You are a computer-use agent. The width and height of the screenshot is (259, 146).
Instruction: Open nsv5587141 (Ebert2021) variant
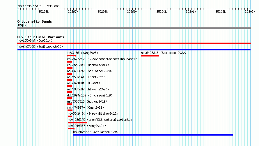(86, 77)
